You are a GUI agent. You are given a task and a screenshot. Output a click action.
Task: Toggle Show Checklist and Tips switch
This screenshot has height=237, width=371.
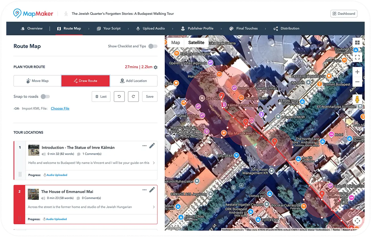153,46
